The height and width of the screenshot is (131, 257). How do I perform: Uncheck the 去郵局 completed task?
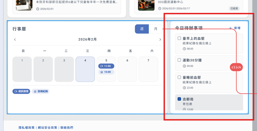click(179, 99)
